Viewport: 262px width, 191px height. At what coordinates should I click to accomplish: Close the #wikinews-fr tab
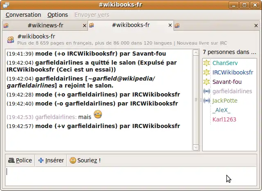click(84, 25)
